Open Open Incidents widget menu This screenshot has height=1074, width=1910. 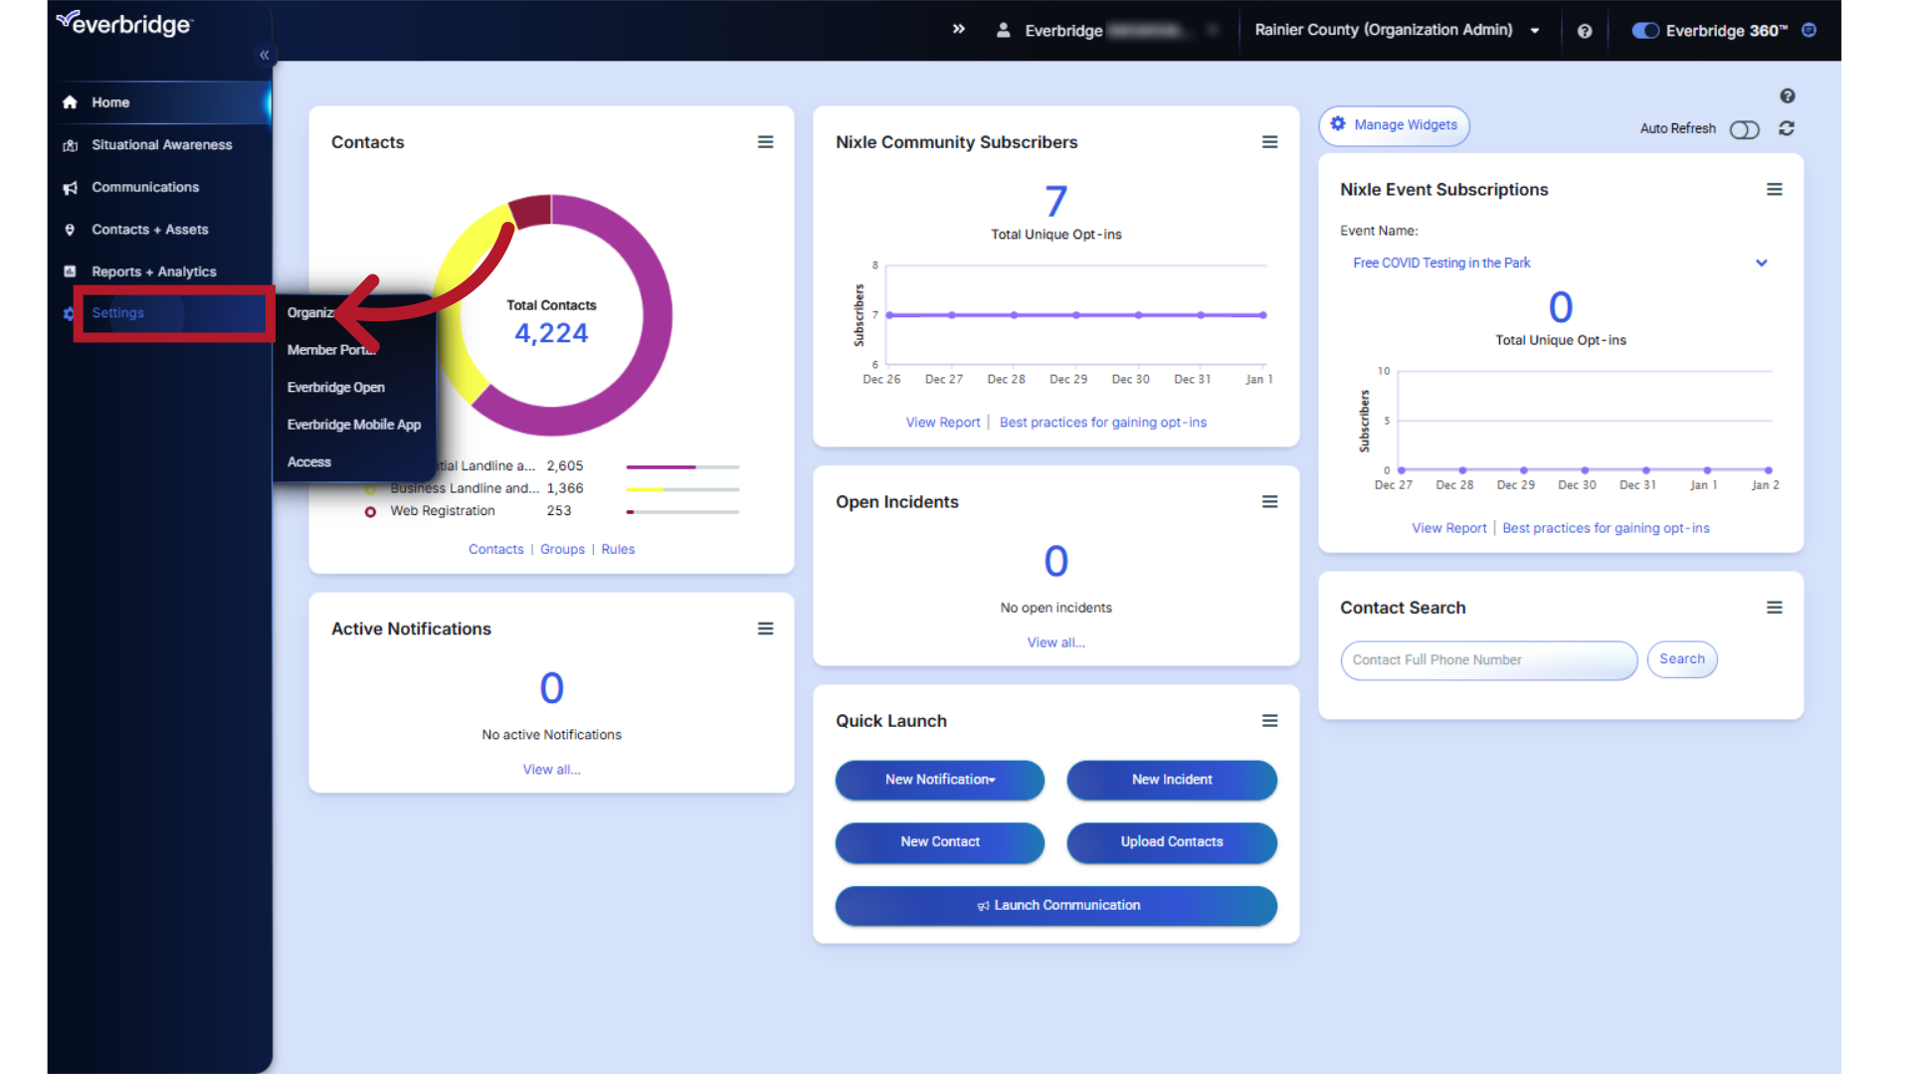(1270, 502)
